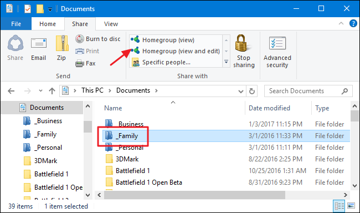This screenshot has height=213, width=360.
Task: Click file list scroll left arrow
Action: pyautogui.click(x=99, y=195)
